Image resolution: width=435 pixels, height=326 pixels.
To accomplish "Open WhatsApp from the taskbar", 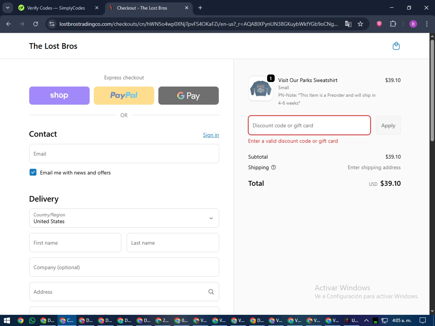I will (32, 320).
